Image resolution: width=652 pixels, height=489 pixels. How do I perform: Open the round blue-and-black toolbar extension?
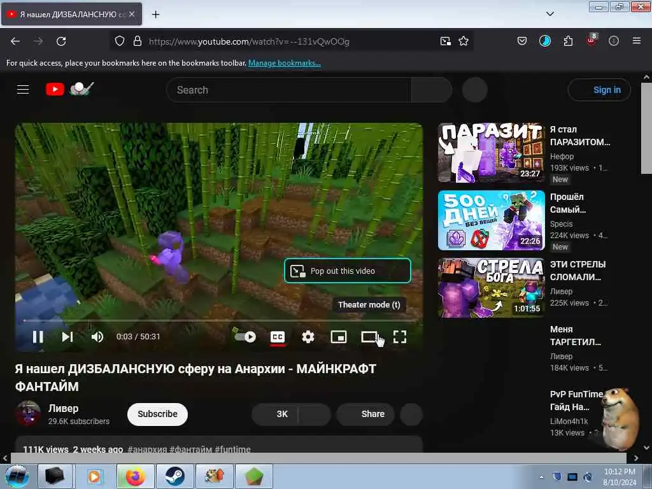(x=545, y=41)
